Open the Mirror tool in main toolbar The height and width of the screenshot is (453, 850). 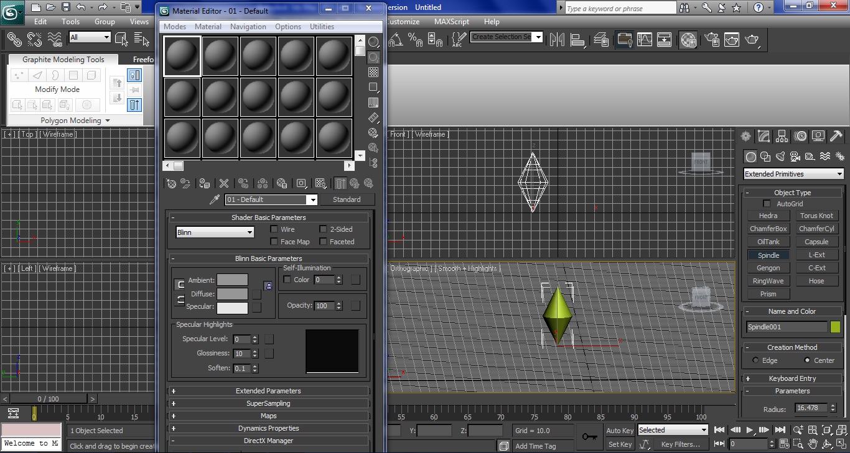557,40
